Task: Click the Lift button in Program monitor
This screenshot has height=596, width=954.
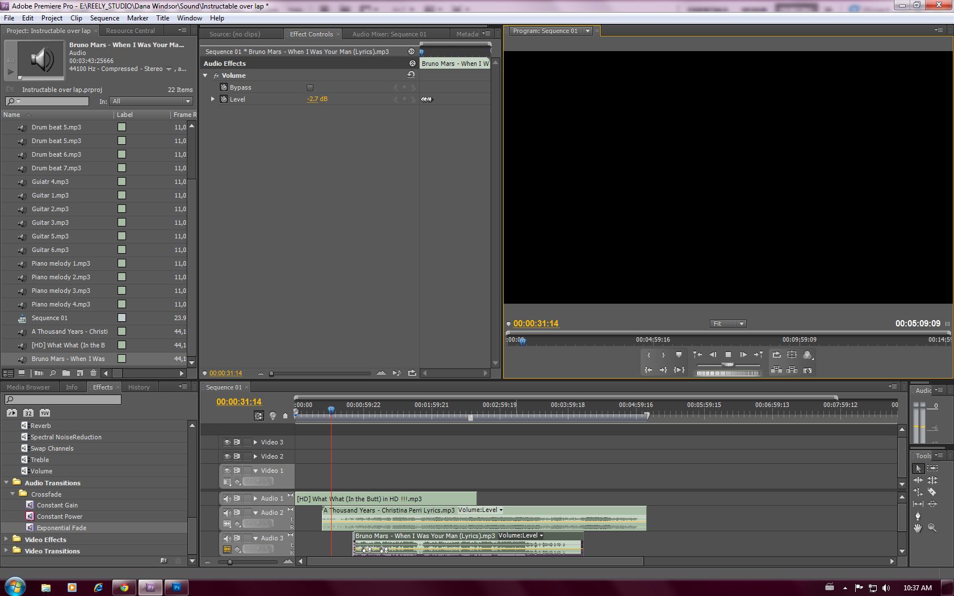Action: [x=776, y=370]
